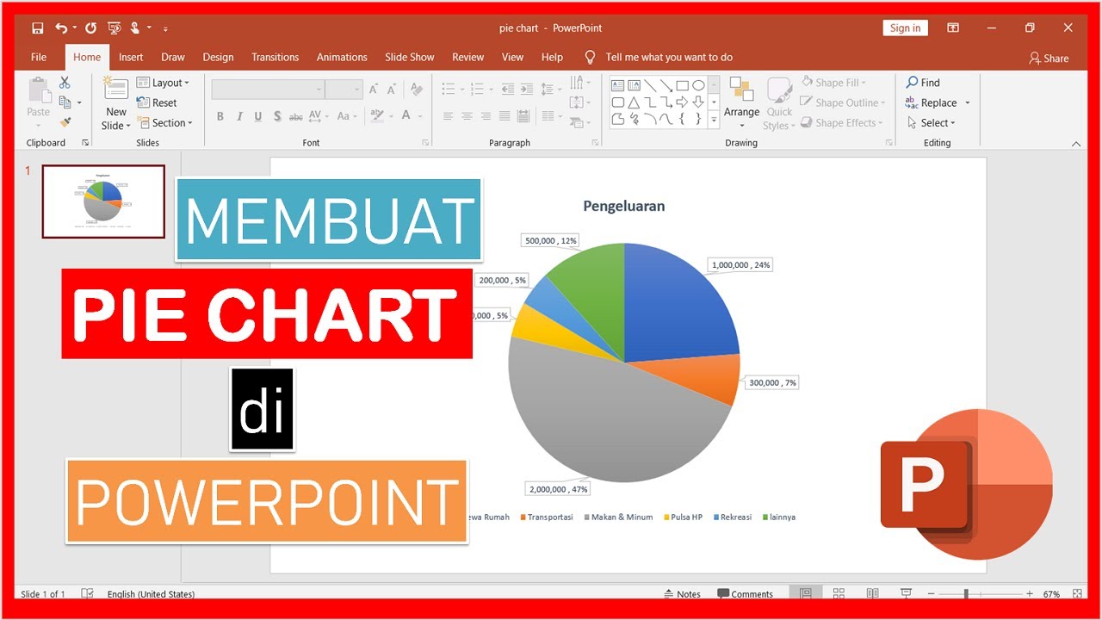Viewport: 1102px width, 620px height.
Task: Open the Shape Effects dropdown
Action: [x=842, y=123]
